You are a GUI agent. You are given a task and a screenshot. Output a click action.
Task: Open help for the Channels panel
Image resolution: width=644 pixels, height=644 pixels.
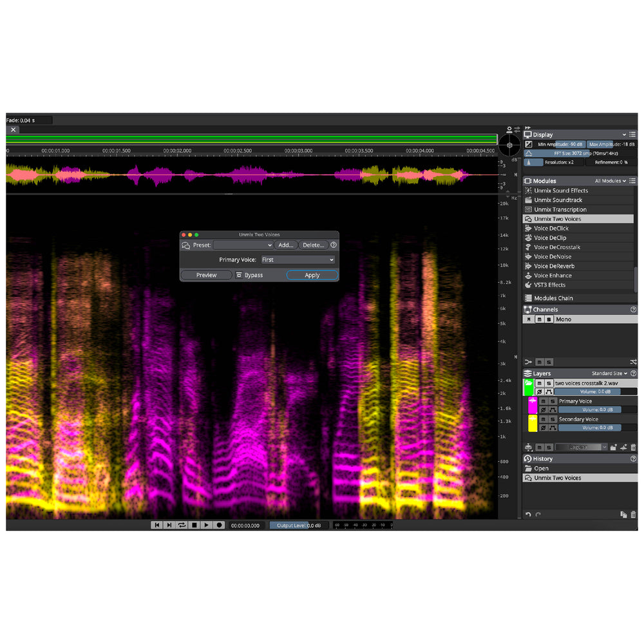coord(633,309)
